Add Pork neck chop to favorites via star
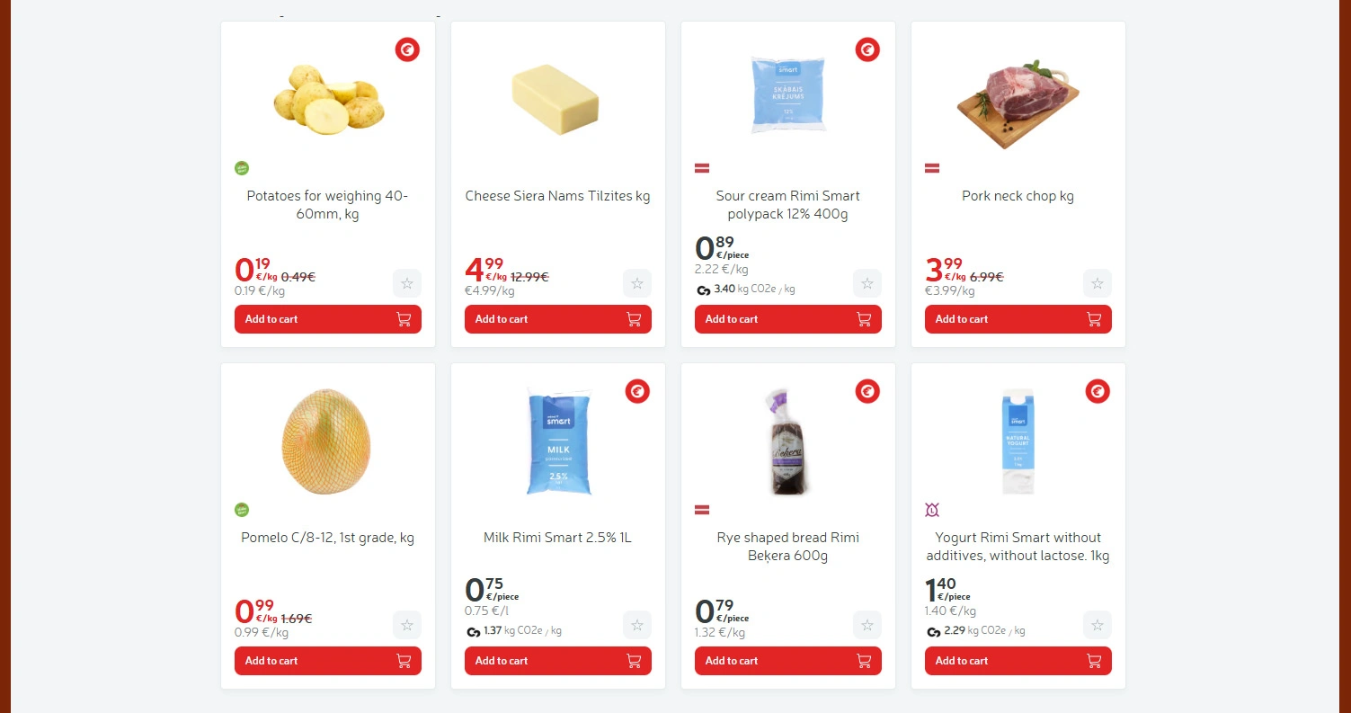1351x713 pixels. coord(1098,283)
